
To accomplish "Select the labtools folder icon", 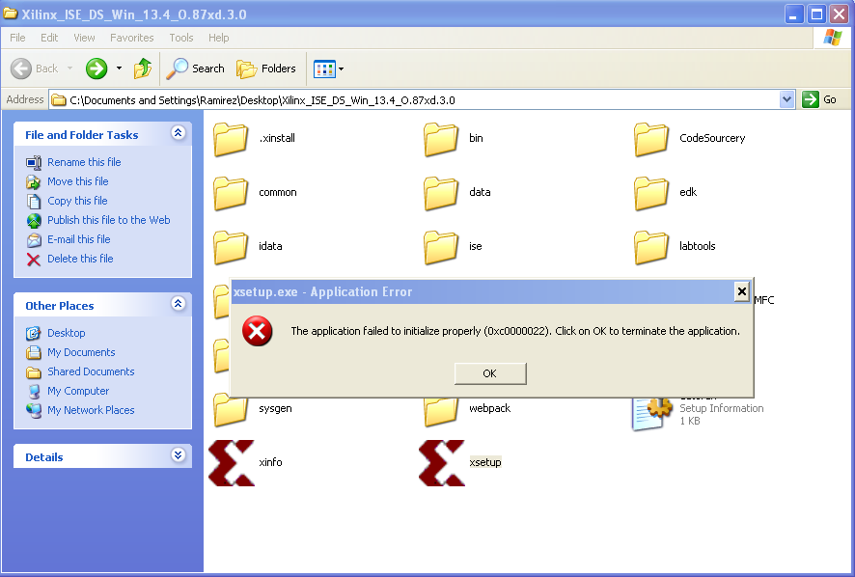I will pos(651,247).
